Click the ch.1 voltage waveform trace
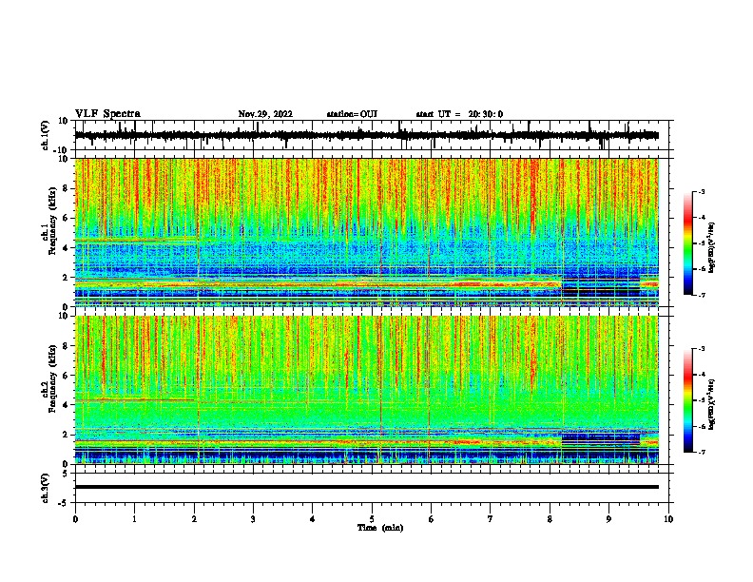Viewport: 753px width, 582px height. coord(366,135)
